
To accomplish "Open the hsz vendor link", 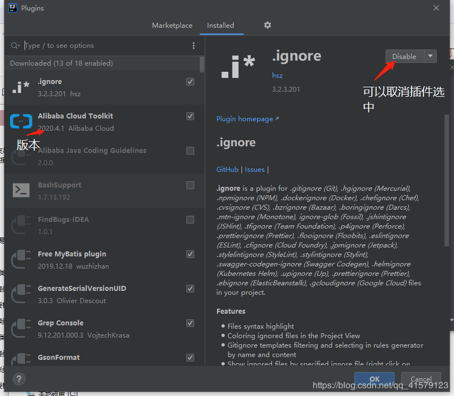I will tap(277, 76).
